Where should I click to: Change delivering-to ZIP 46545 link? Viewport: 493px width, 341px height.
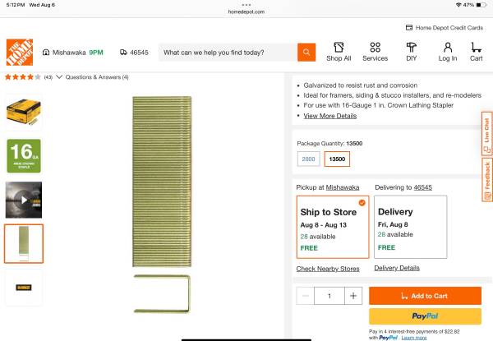pos(422,187)
